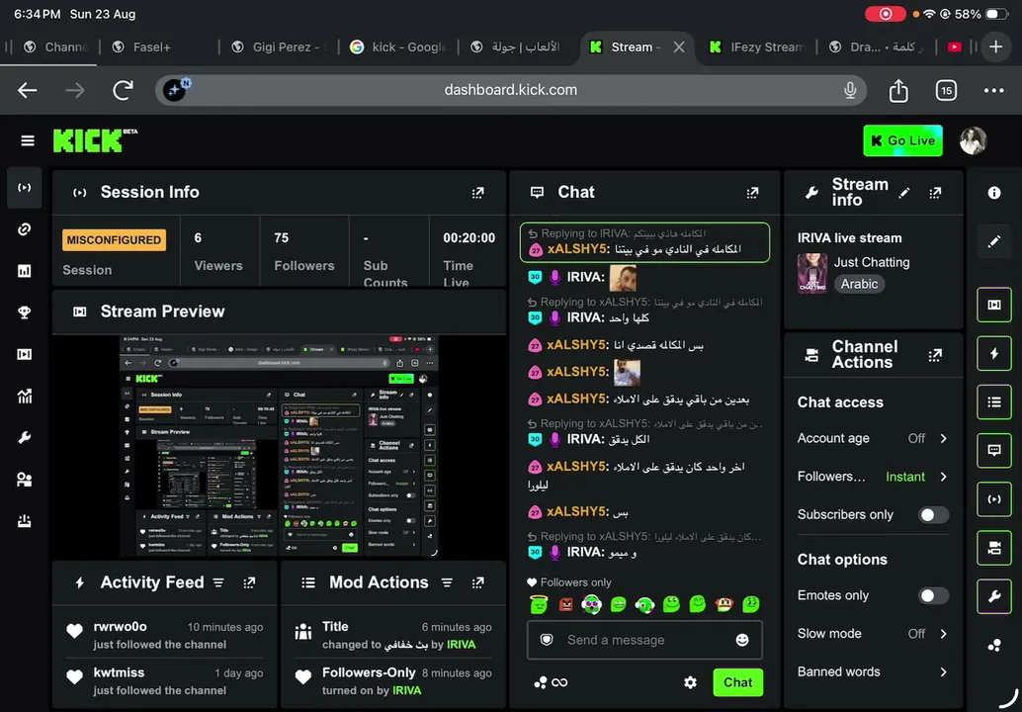Open Mod Actions filter menu
1022x712 pixels.
[x=447, y=582]
